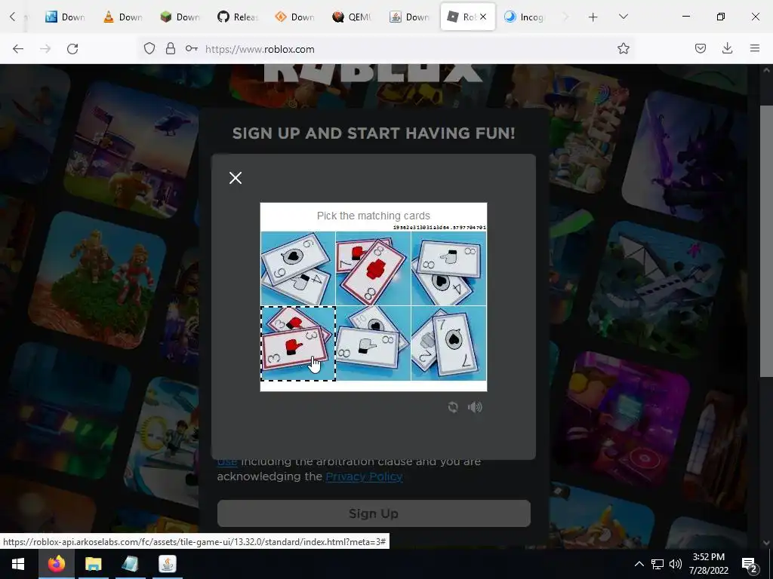Click the page vertical scrollbar
This screenshot has width=773, height=579.
tap(765, 241)
